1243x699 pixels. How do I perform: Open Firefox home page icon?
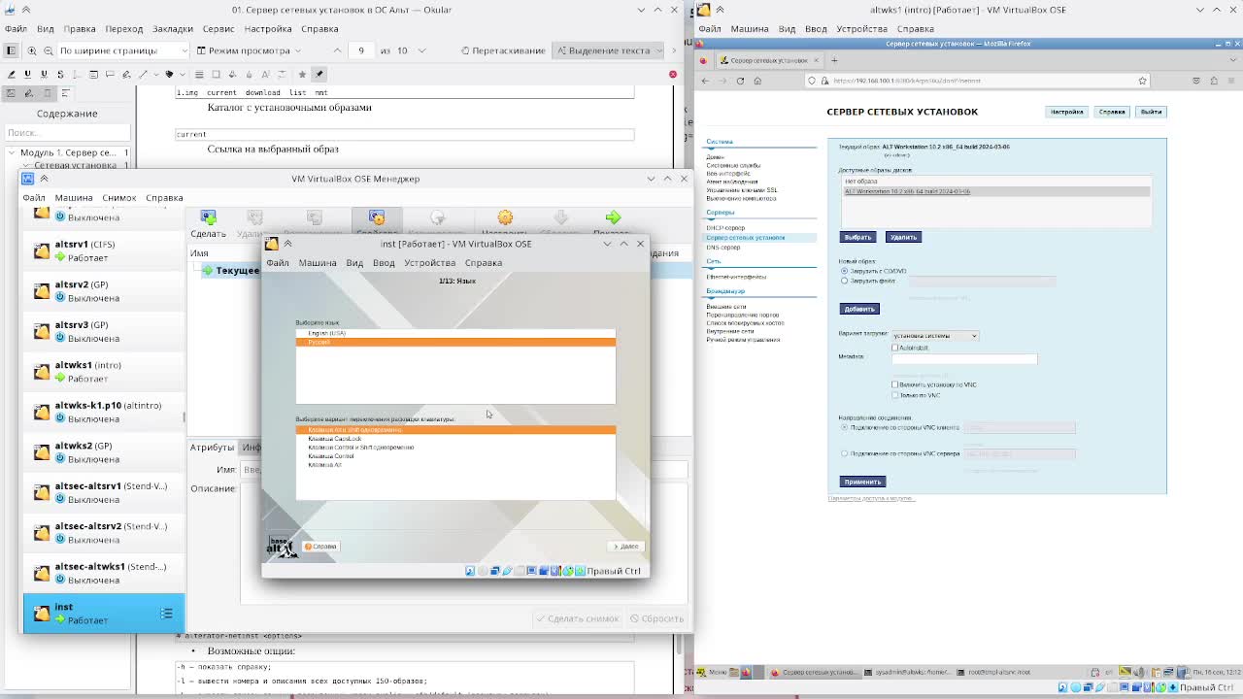pyautogui.click(x=757, y=81)
